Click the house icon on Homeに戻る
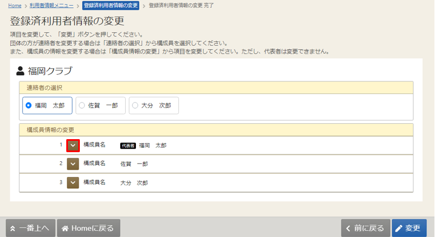Screen dimensions: 435x237 65,229
